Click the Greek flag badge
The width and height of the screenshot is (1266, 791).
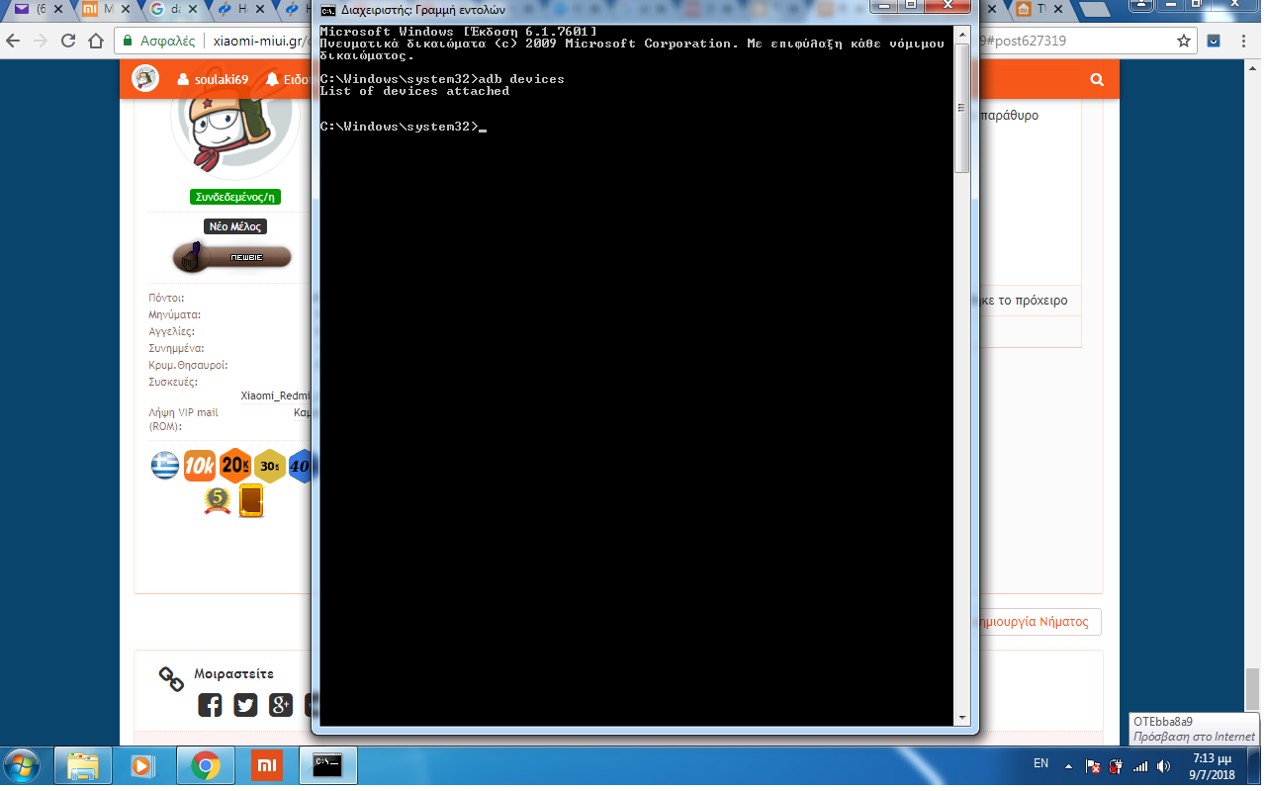click(165, 466)
